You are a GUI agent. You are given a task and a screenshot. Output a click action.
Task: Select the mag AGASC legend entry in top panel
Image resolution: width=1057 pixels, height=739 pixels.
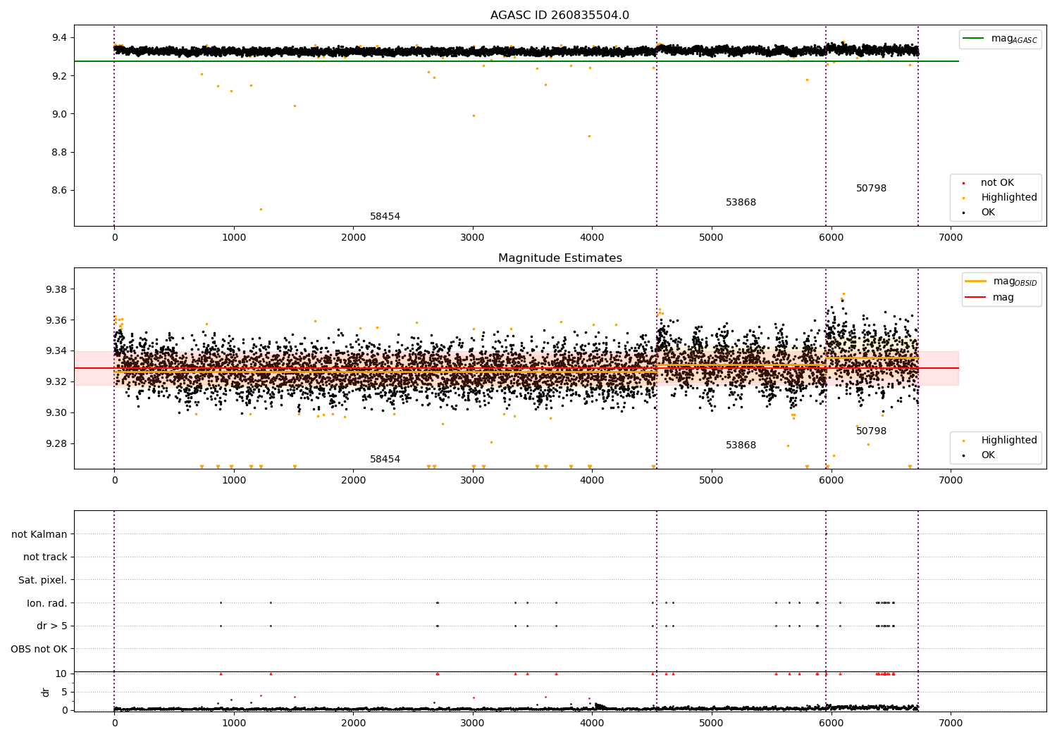[1000, 39]
